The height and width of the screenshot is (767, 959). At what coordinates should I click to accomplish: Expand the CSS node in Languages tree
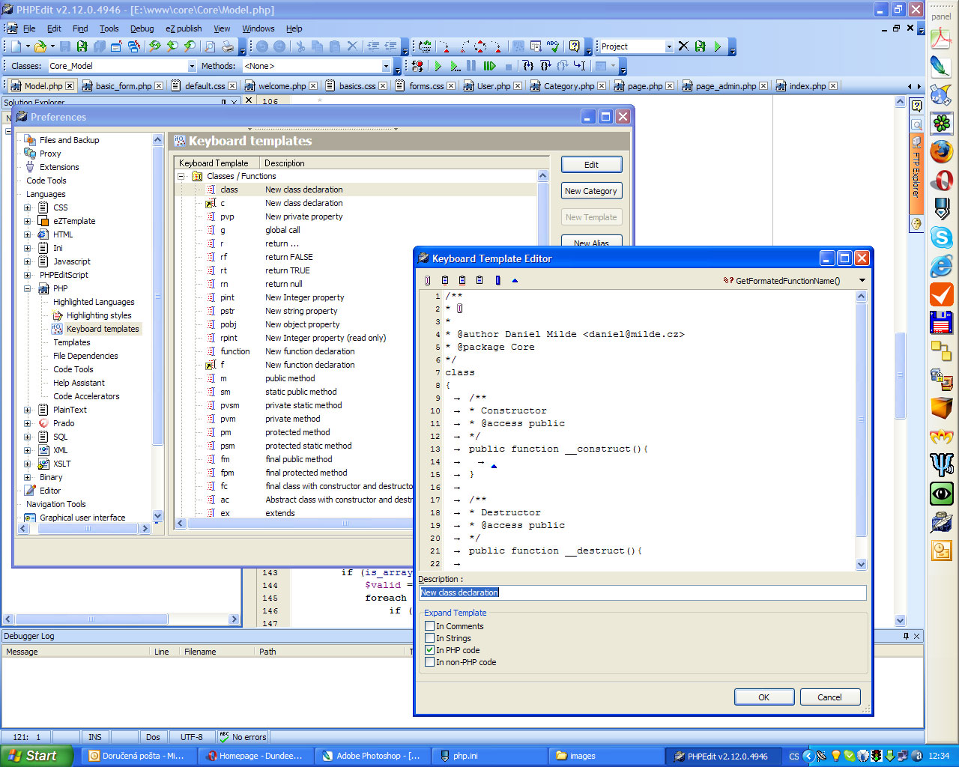[x=28, y=207]
